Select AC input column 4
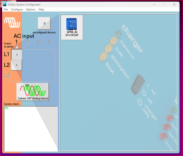 (49, 42)
